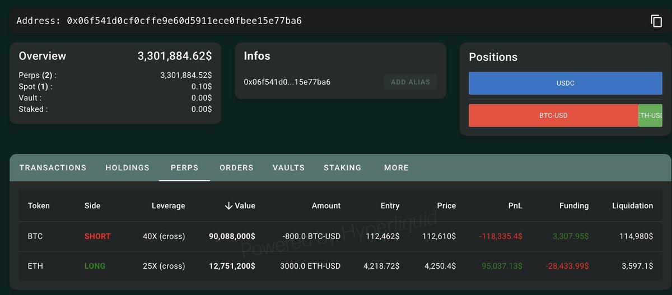This screenshot has width=672, height=295.
Task: Click the 3,307.95$ funding value
Action: coord(571,236)
